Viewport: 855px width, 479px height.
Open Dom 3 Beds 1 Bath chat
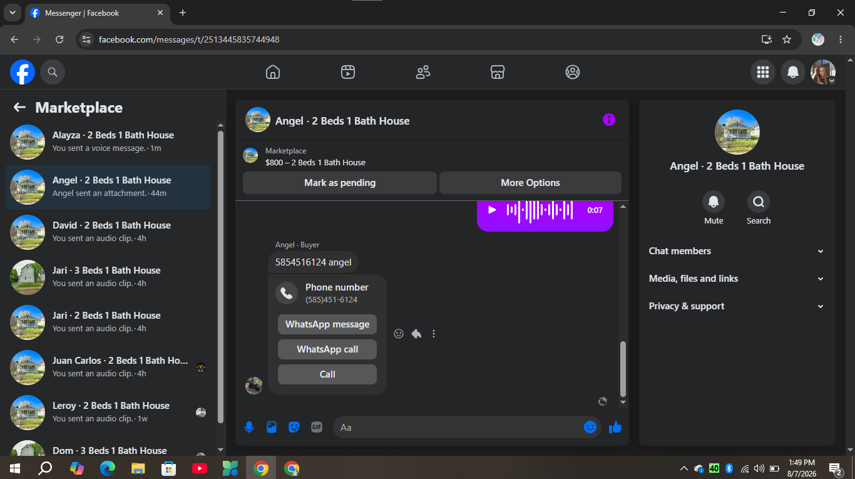point(108,446)
